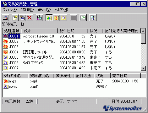Click the '日付 2004.10.07' status pane
This screenshot has height=113, width=148.
(x=124, y=101)
